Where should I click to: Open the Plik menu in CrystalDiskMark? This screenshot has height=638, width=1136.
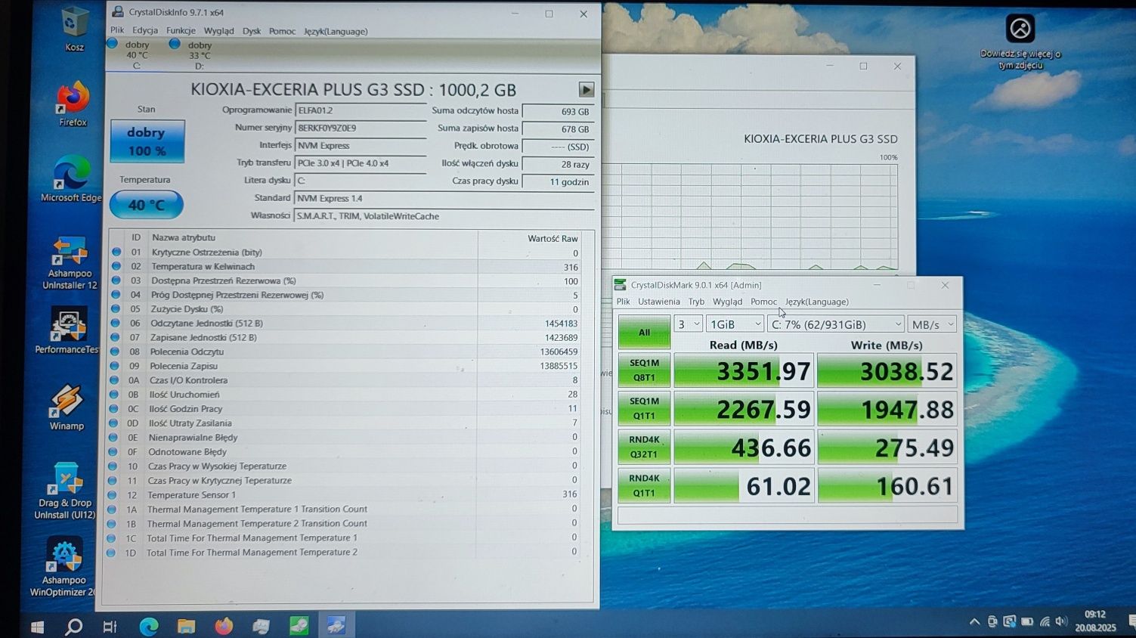[624, 302]
